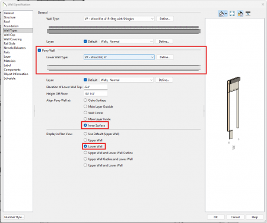Screen dimensions: 267x223
Task: Switch to the Materials panel
Action: point(9,61)
